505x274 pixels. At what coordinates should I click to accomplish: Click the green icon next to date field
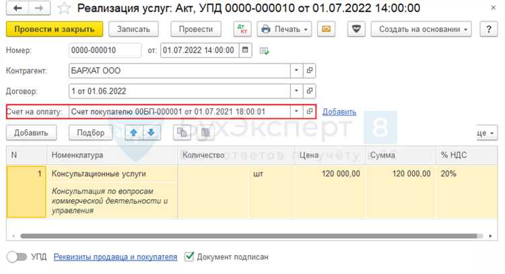264,50
